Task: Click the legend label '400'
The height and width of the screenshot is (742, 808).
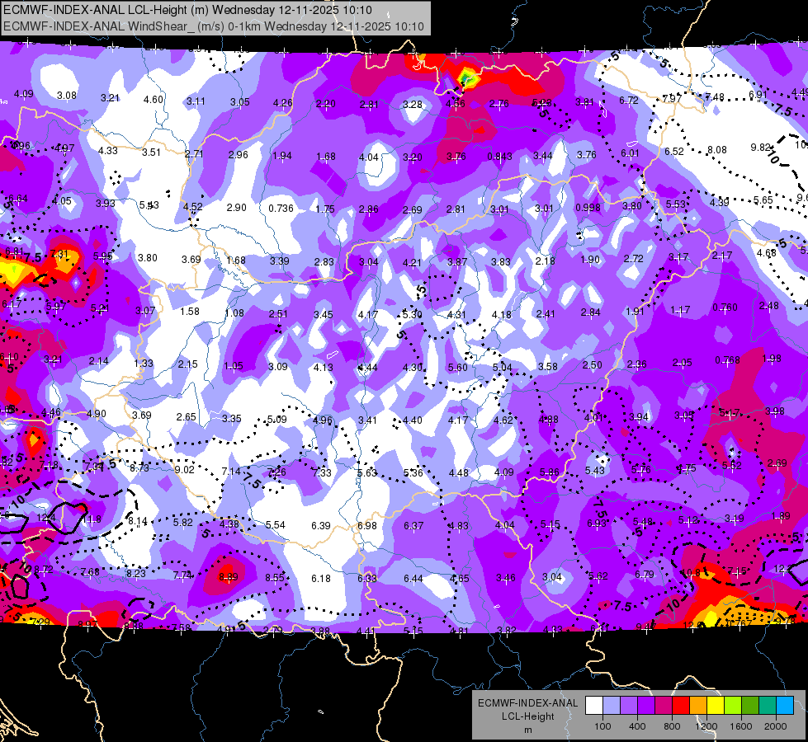Action: (637, 726)
